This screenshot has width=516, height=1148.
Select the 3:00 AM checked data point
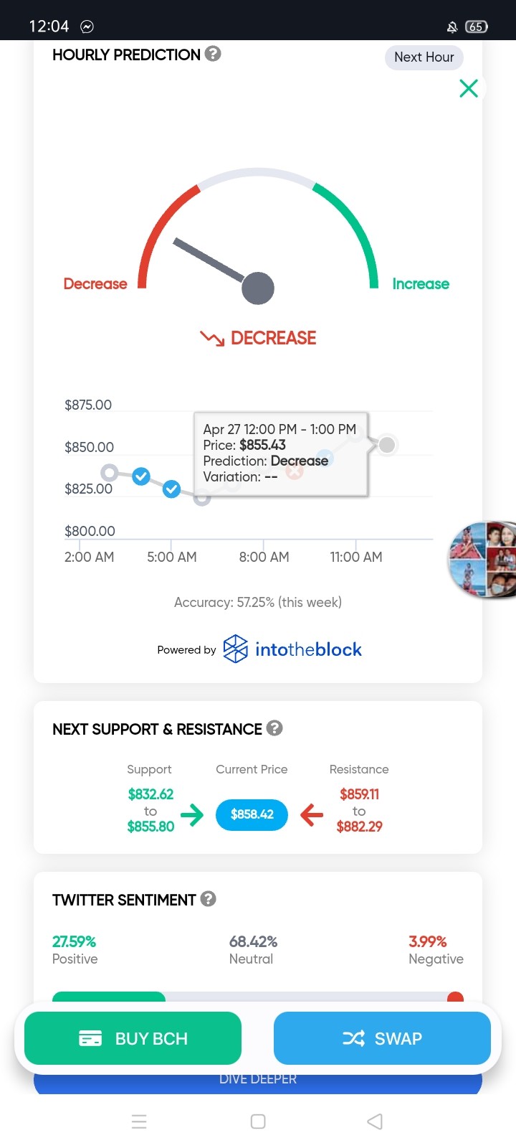click(141, 476)
